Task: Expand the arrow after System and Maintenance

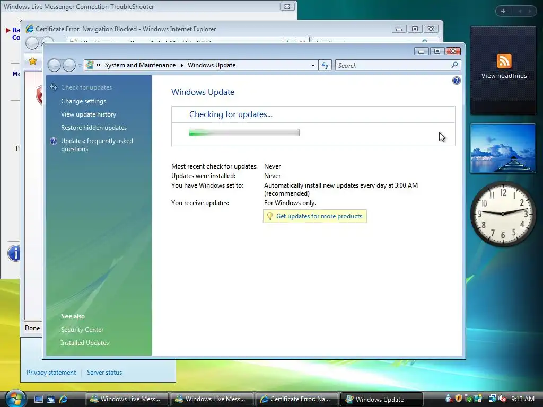Action: [x=181, y=65]
